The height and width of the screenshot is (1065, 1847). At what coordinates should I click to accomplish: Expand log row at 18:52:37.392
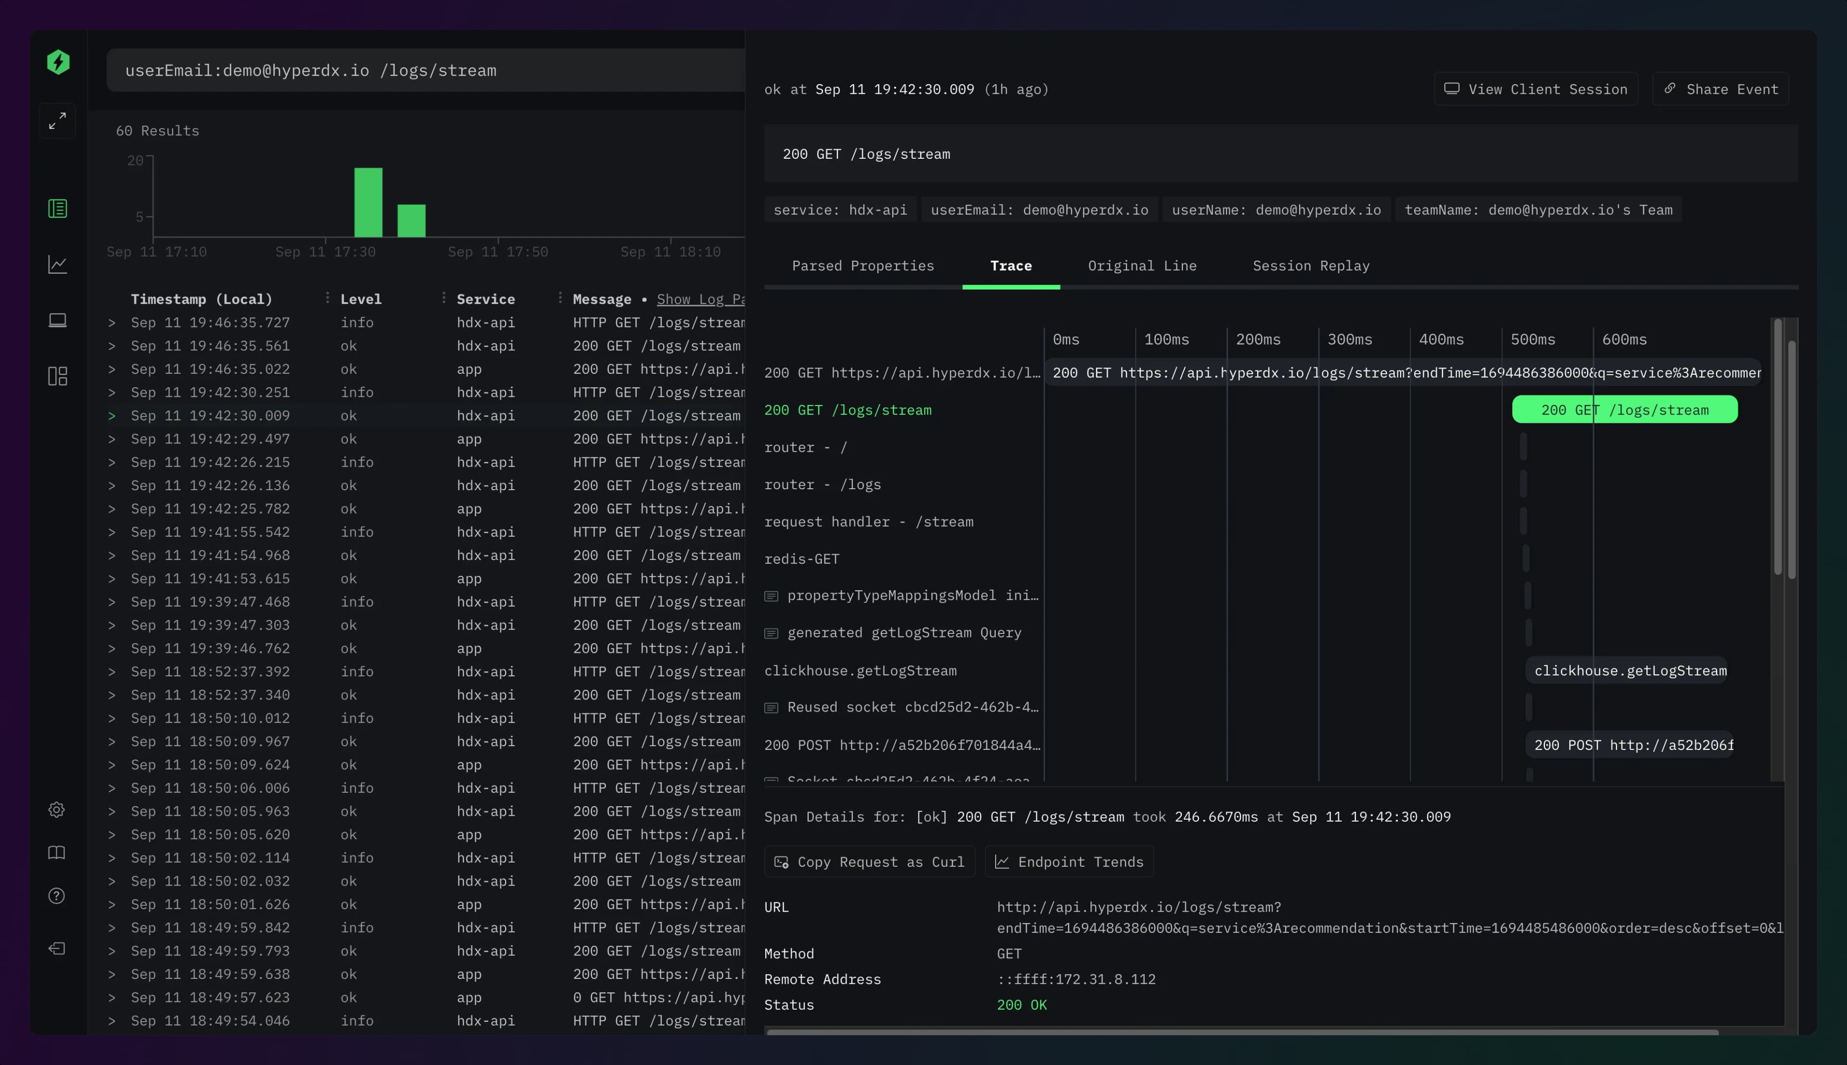coord(112,672)
